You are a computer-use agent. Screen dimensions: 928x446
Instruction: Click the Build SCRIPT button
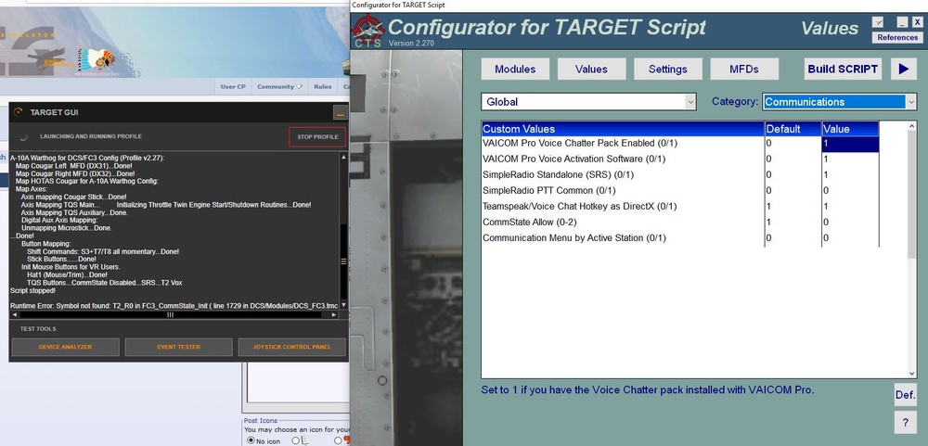[843, 70]
